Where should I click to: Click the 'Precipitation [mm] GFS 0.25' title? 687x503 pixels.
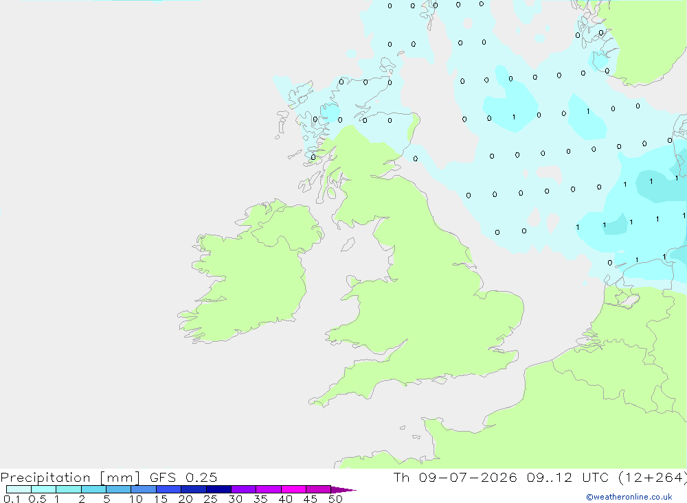coord(109,478)
